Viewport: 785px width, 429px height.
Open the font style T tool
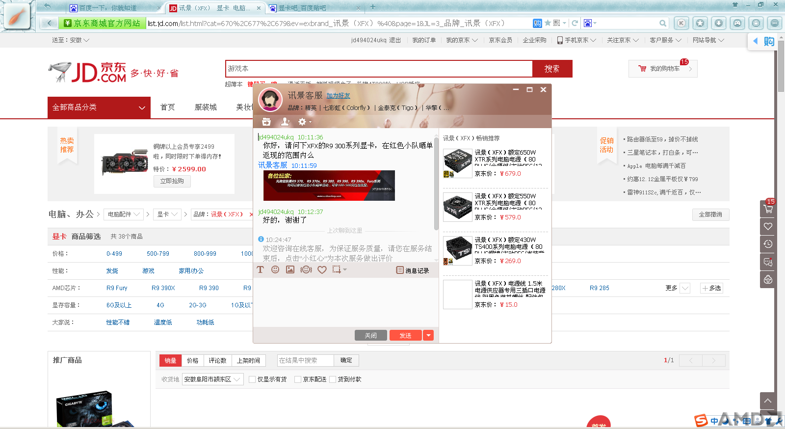coord(261,269)
